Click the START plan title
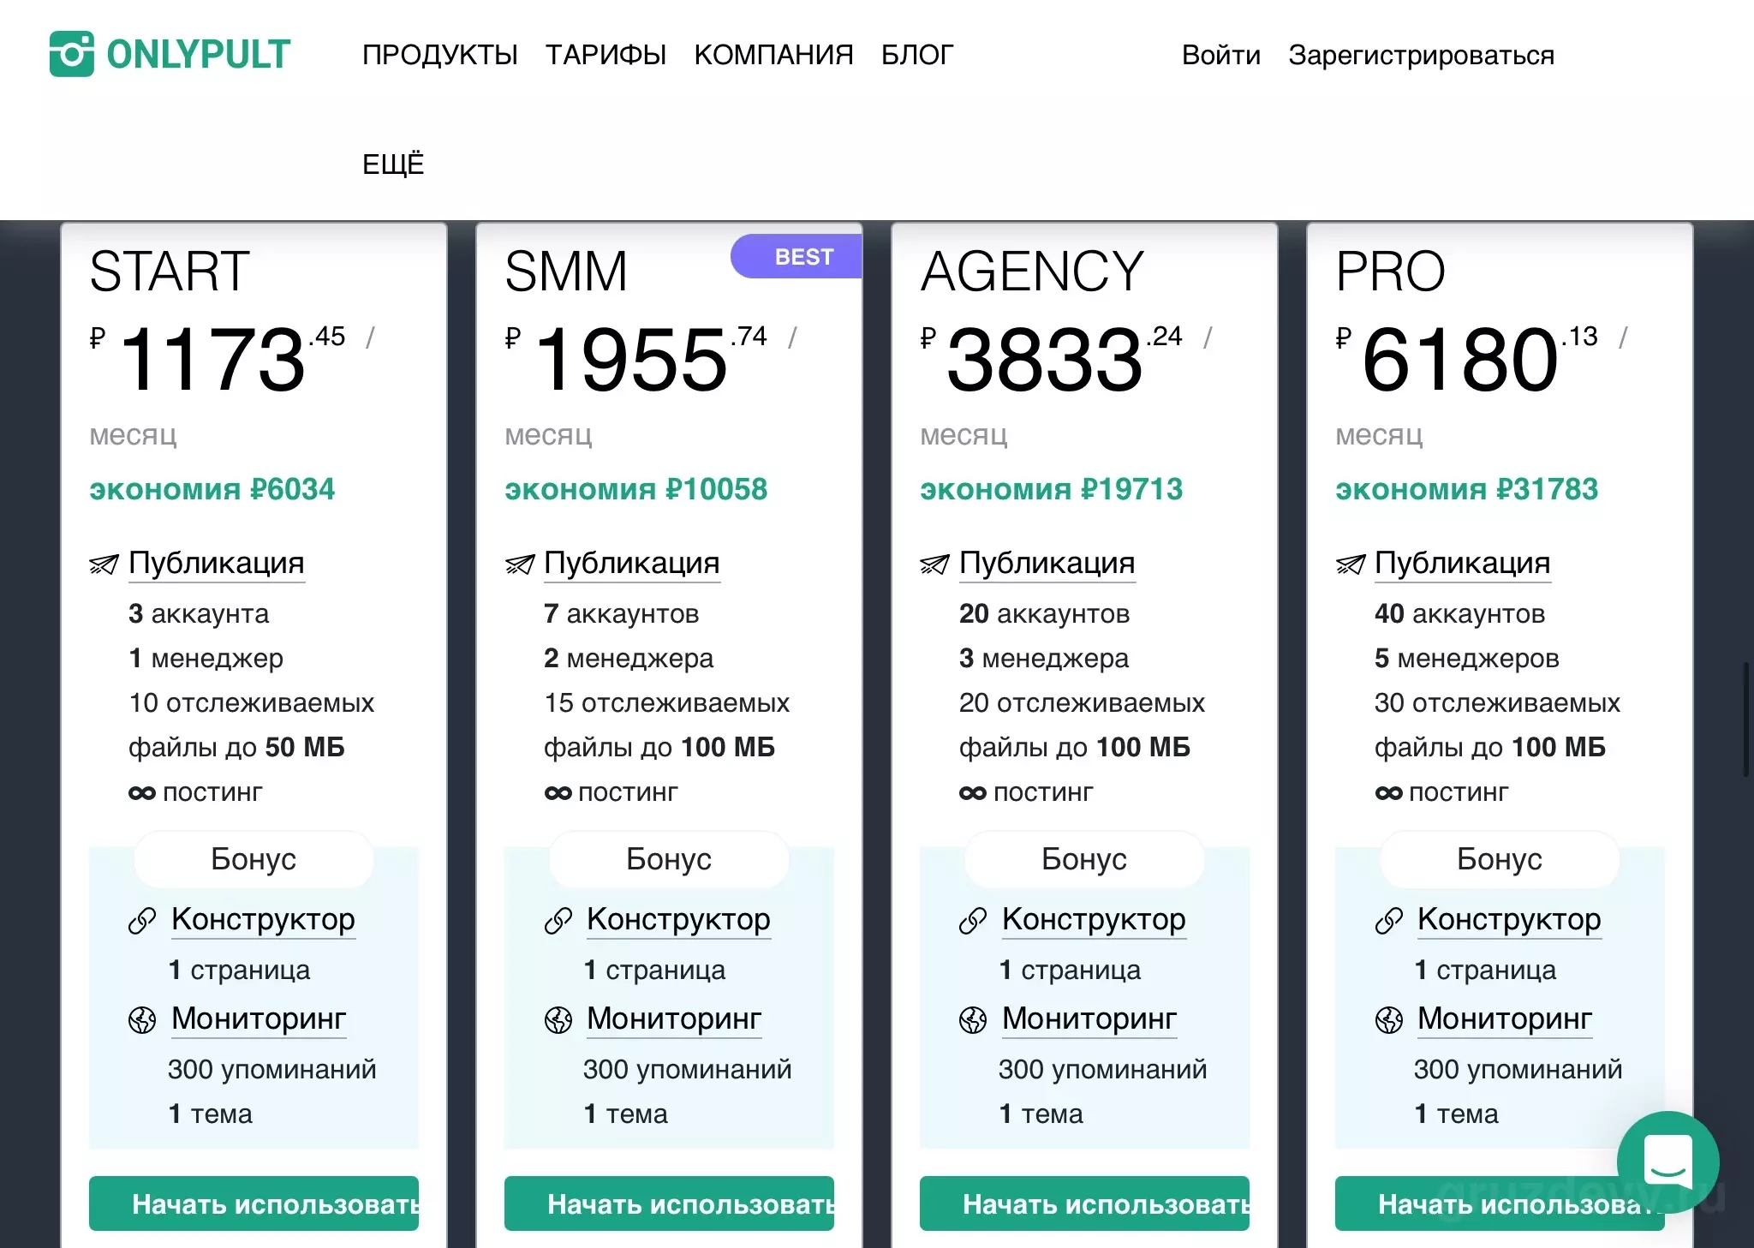Screen dimensions: 1754x1248 [x=170, y=272]
